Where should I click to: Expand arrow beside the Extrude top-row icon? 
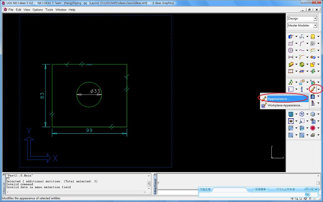296,36
